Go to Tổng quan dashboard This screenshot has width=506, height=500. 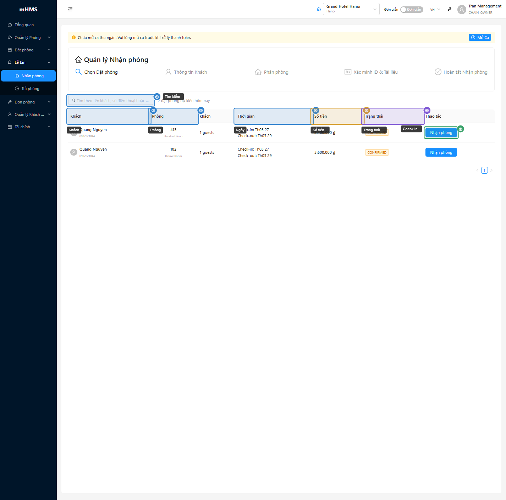coord(24,25)
